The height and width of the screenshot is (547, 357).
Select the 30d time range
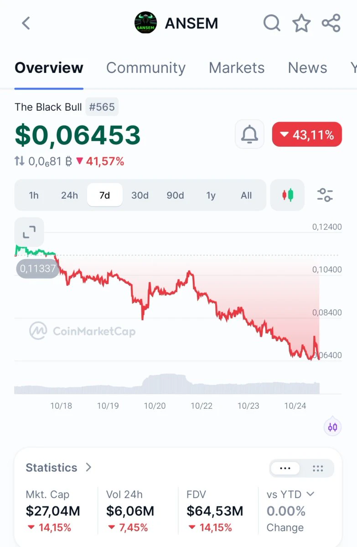[x=140, y=195]
